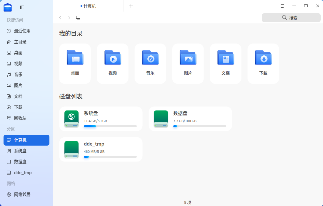This screenshot has width=323, height=206.
Task: Open the 音乐 folder icon in 我的目录
Action: 150,57
